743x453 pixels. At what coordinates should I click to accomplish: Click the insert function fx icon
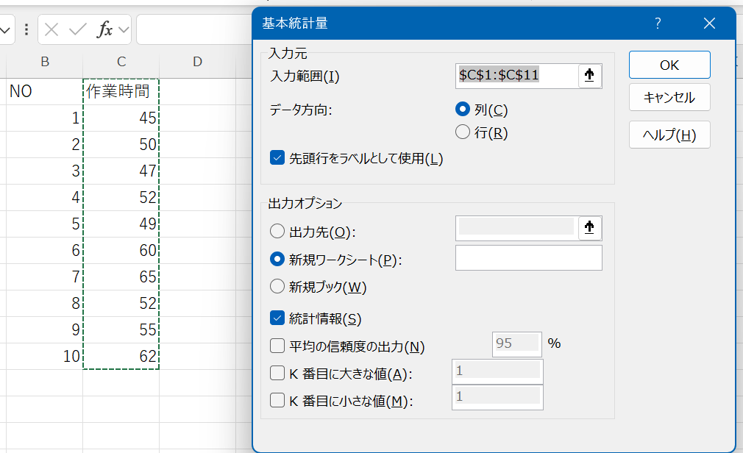105,29
